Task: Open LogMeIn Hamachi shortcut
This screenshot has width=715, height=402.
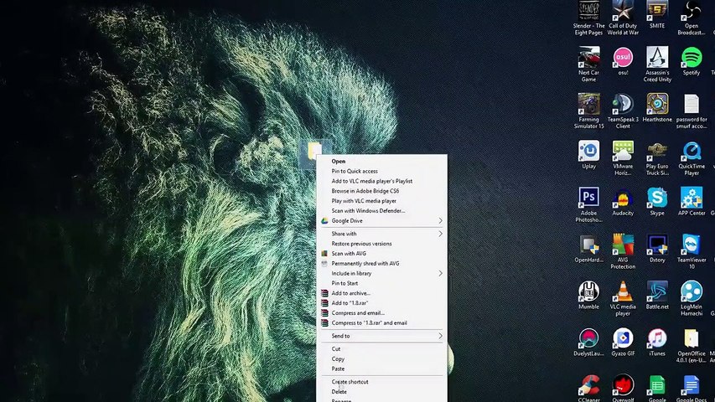Action: point(692,298)
